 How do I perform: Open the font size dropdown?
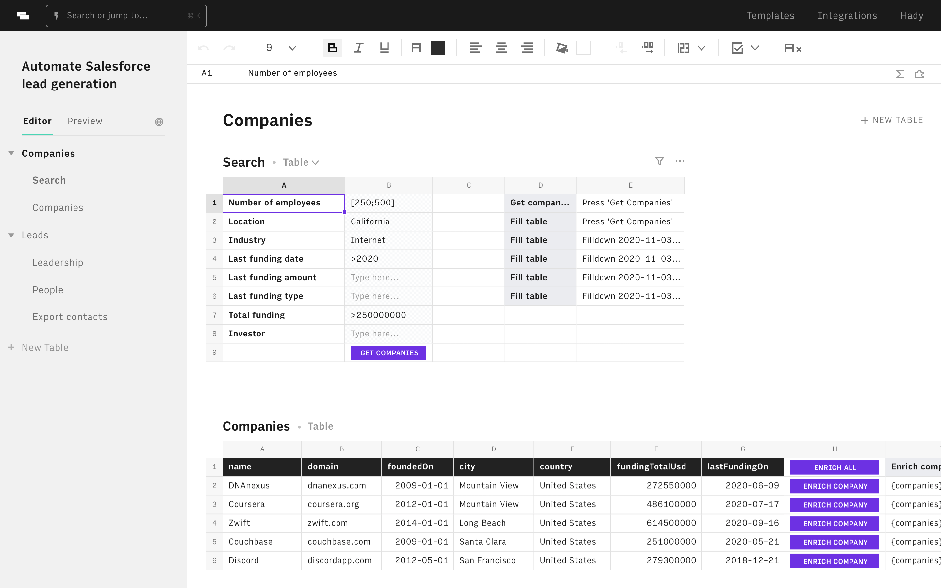(x=292, y=48)
